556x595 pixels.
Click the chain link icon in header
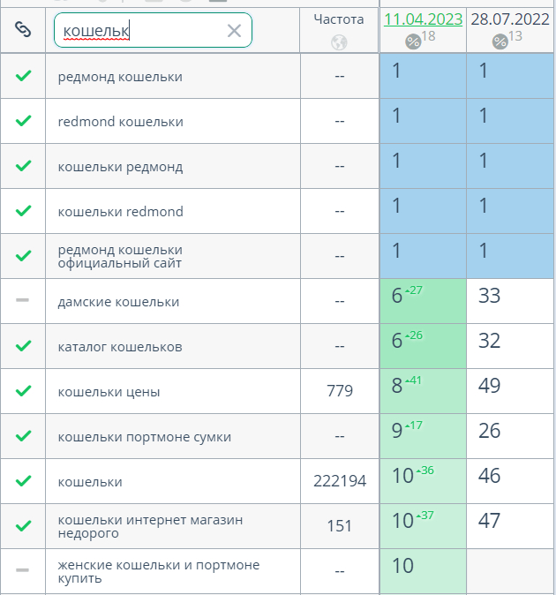[x=23, y=29]
